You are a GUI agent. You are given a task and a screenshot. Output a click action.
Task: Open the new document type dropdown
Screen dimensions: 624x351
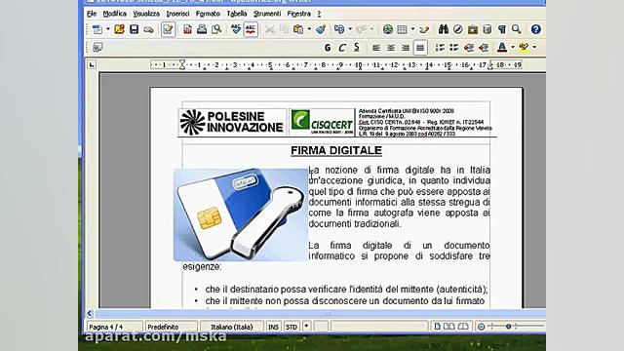pyautogui.click(x=108, y=29)
